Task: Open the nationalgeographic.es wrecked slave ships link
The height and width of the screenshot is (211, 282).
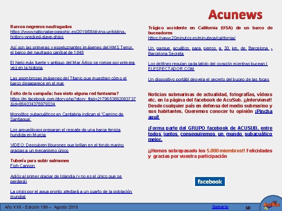Action: pyautogui.click(x=68, y=34)
